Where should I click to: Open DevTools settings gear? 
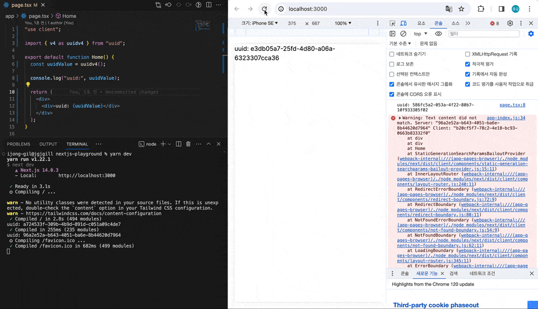pos(510,24)
